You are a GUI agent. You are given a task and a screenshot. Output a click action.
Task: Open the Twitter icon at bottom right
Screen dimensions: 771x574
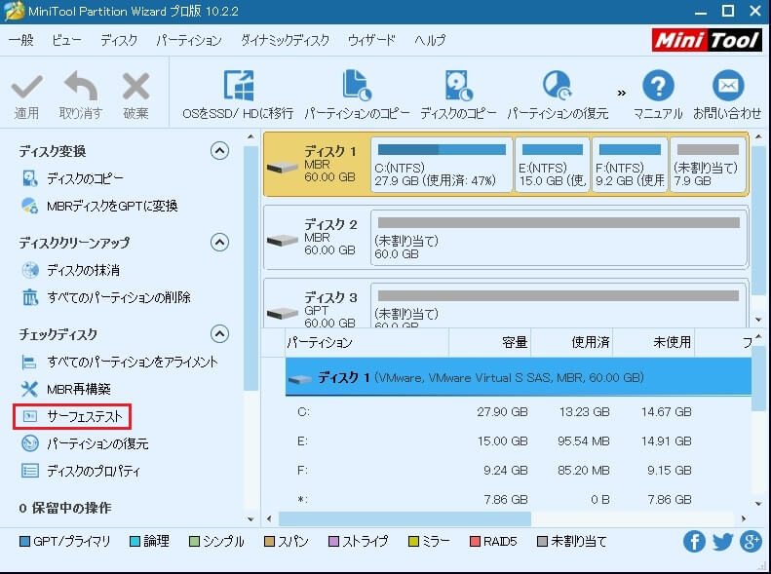[x=722, y=542]
